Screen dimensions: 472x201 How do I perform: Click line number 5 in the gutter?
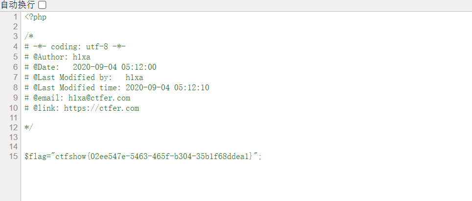(16, 57)
